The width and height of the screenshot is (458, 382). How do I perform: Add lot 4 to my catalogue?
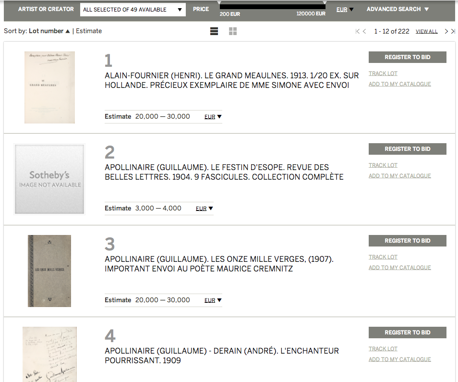pyautogui.click(x=399, y=359)
